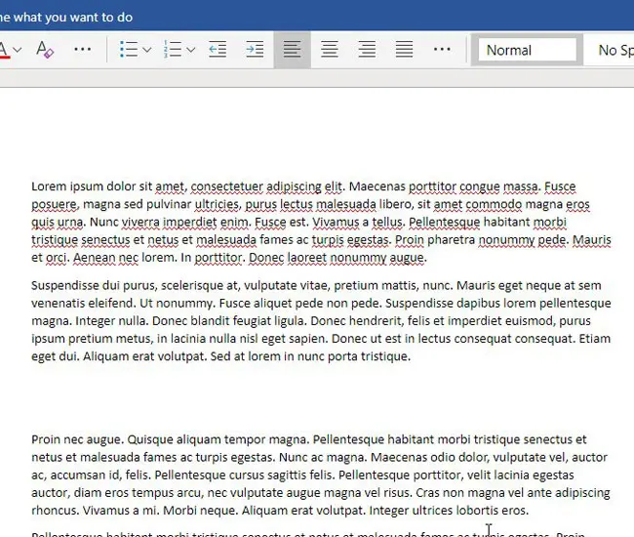Open the font color dropdown arrow
Screen dimensions: 634x537
(x=20, y=50)
